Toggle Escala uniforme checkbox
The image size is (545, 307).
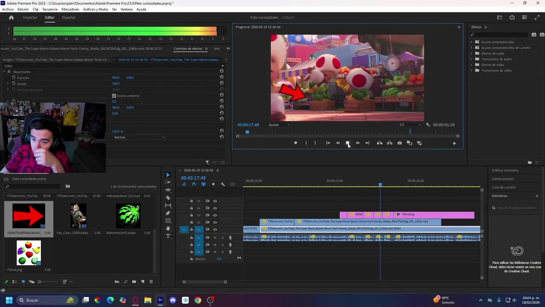114,96
